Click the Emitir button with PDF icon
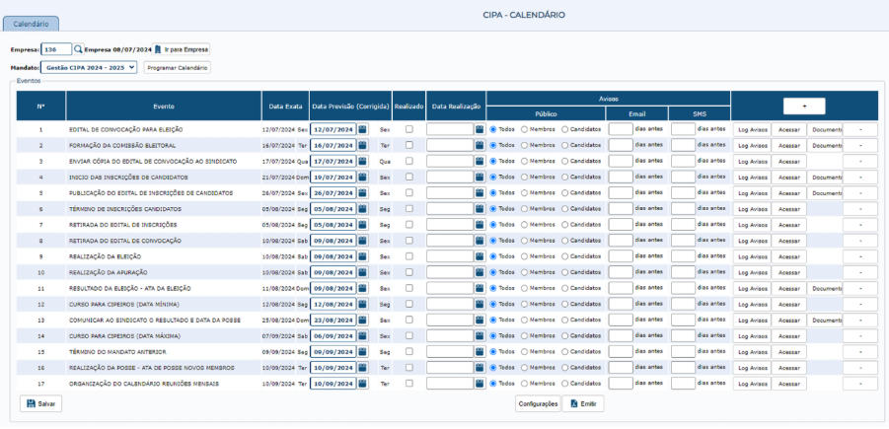 point(583,403)
